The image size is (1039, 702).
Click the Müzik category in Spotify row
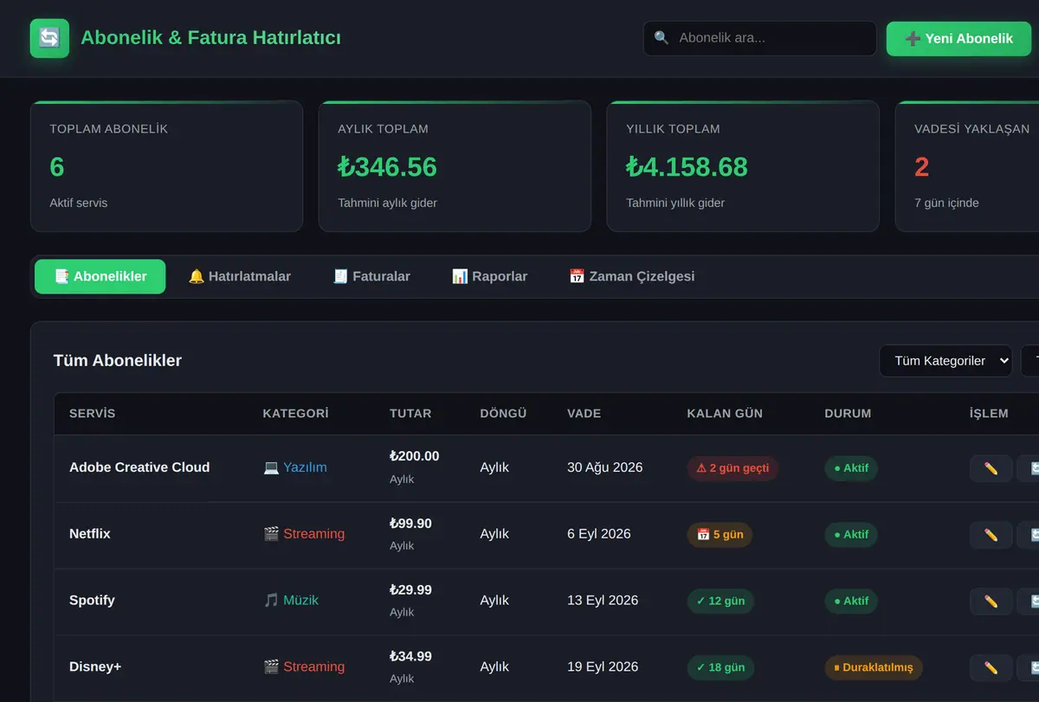click(291, 601)
